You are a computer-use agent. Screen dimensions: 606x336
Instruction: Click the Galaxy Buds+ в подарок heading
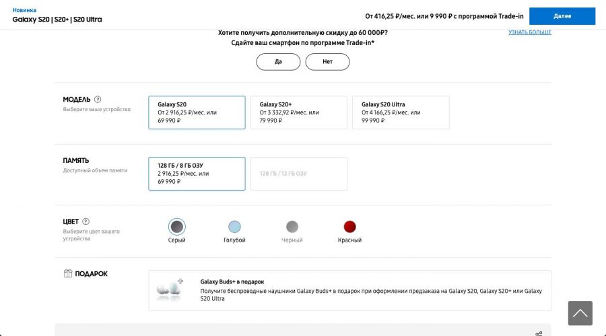[232, 282]
